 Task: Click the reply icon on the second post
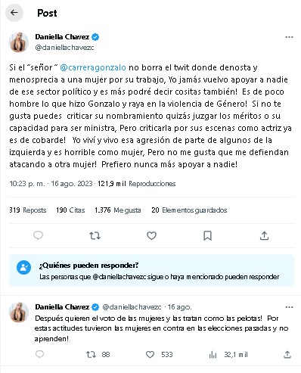coord(39,354)
